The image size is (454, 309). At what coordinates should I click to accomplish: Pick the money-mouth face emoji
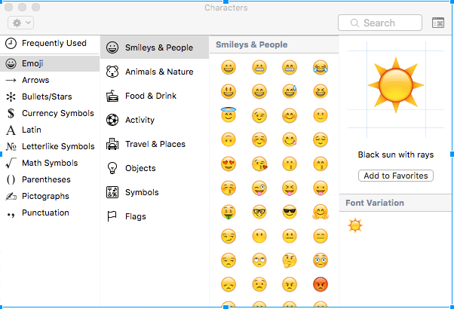[229, 212]
